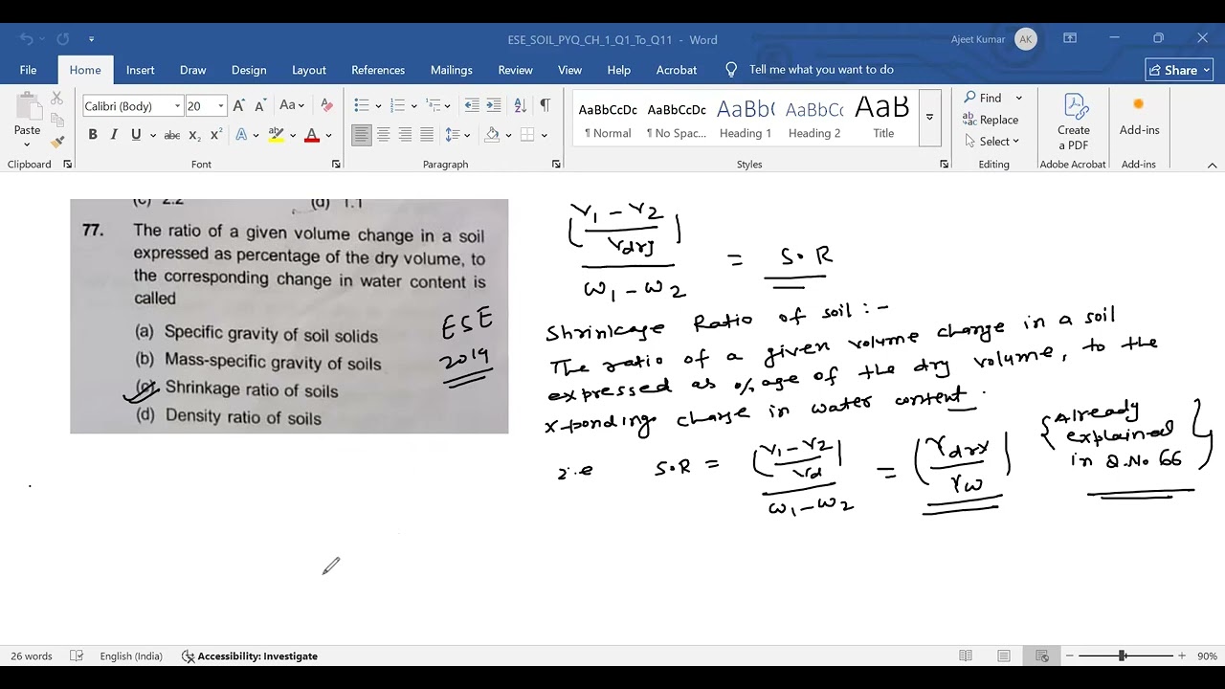Decrease font size with shrink icon
The image size is (1225, 689).
click(x=259, y=105)
